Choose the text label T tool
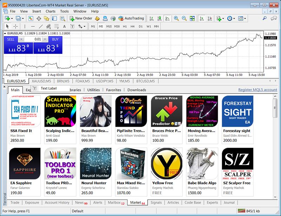The height and width of the screenshot is (216, 281). [x=72, y=27]
